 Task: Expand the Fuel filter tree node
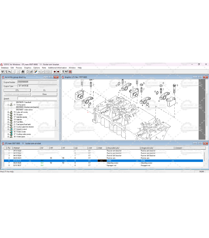[x=8, y=122]
